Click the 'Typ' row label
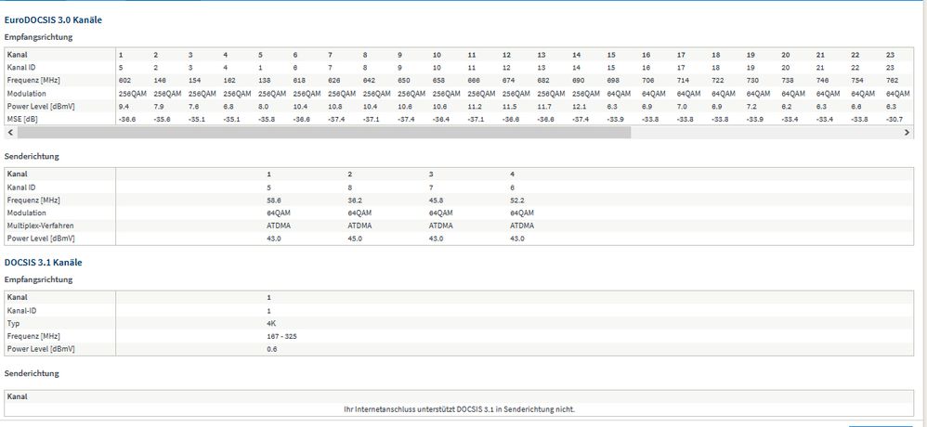The image size is (927, 427). (x=14, y=324)
